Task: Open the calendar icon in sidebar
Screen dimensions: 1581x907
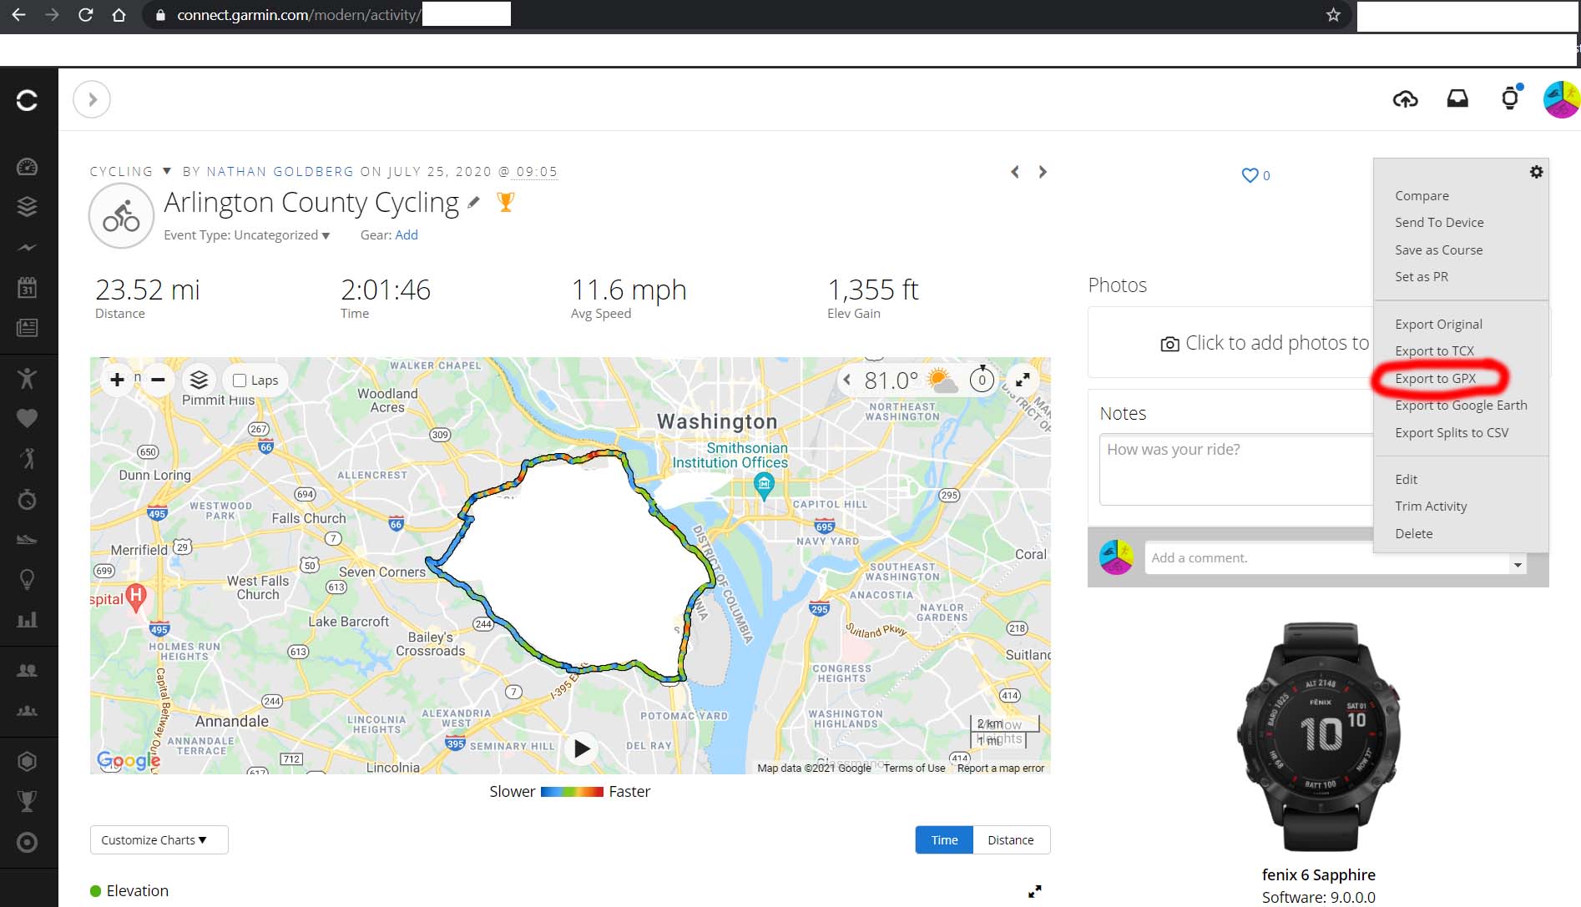Action: (x=27, y=288)
